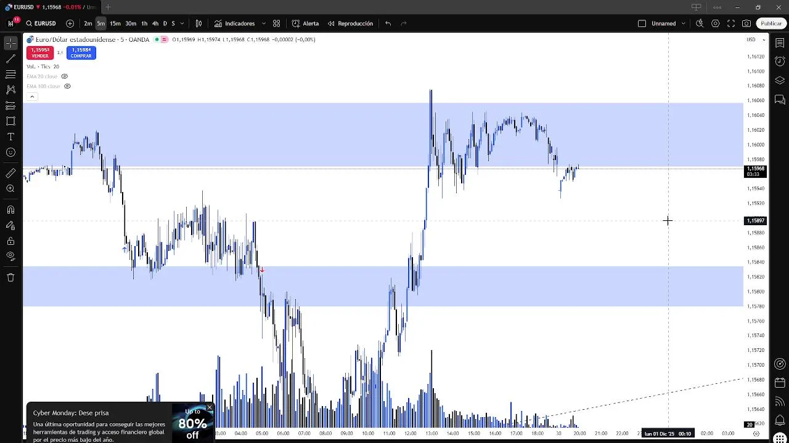Redo the last chart action
The width and height of the screenshot is (789, 443).
(x=404, y=23)
